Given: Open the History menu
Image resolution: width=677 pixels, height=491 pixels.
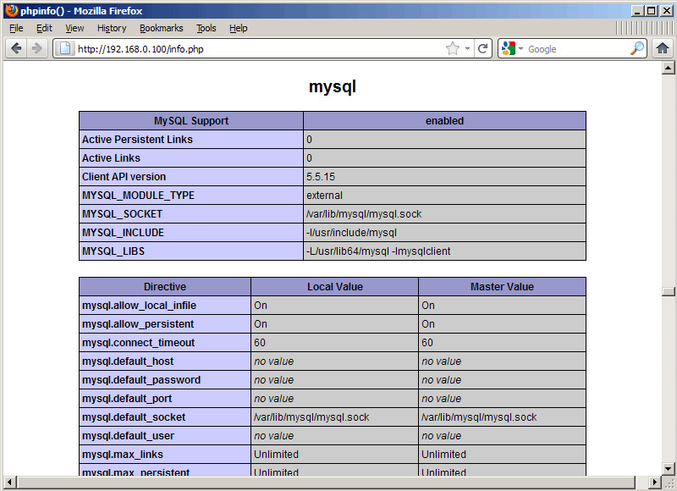Looking at the screenshot, I should [x=112, y=28].
